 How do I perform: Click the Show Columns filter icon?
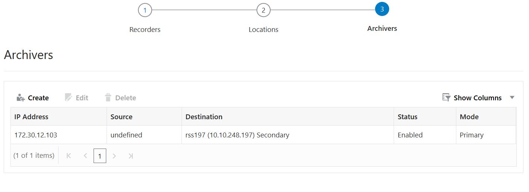[446, 98]
